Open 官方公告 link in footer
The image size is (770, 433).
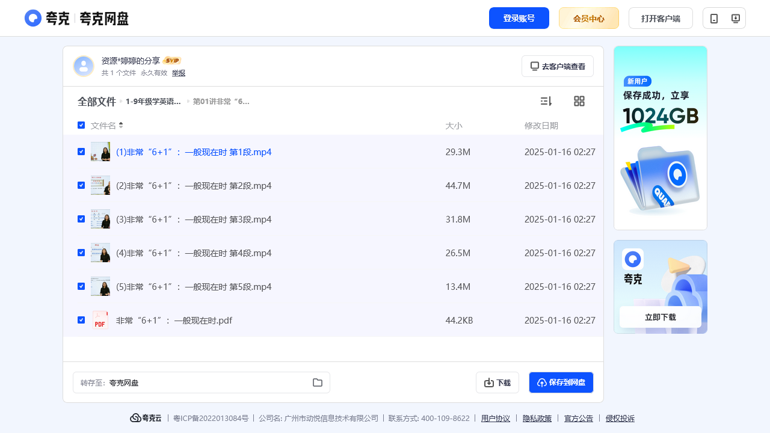579,419
